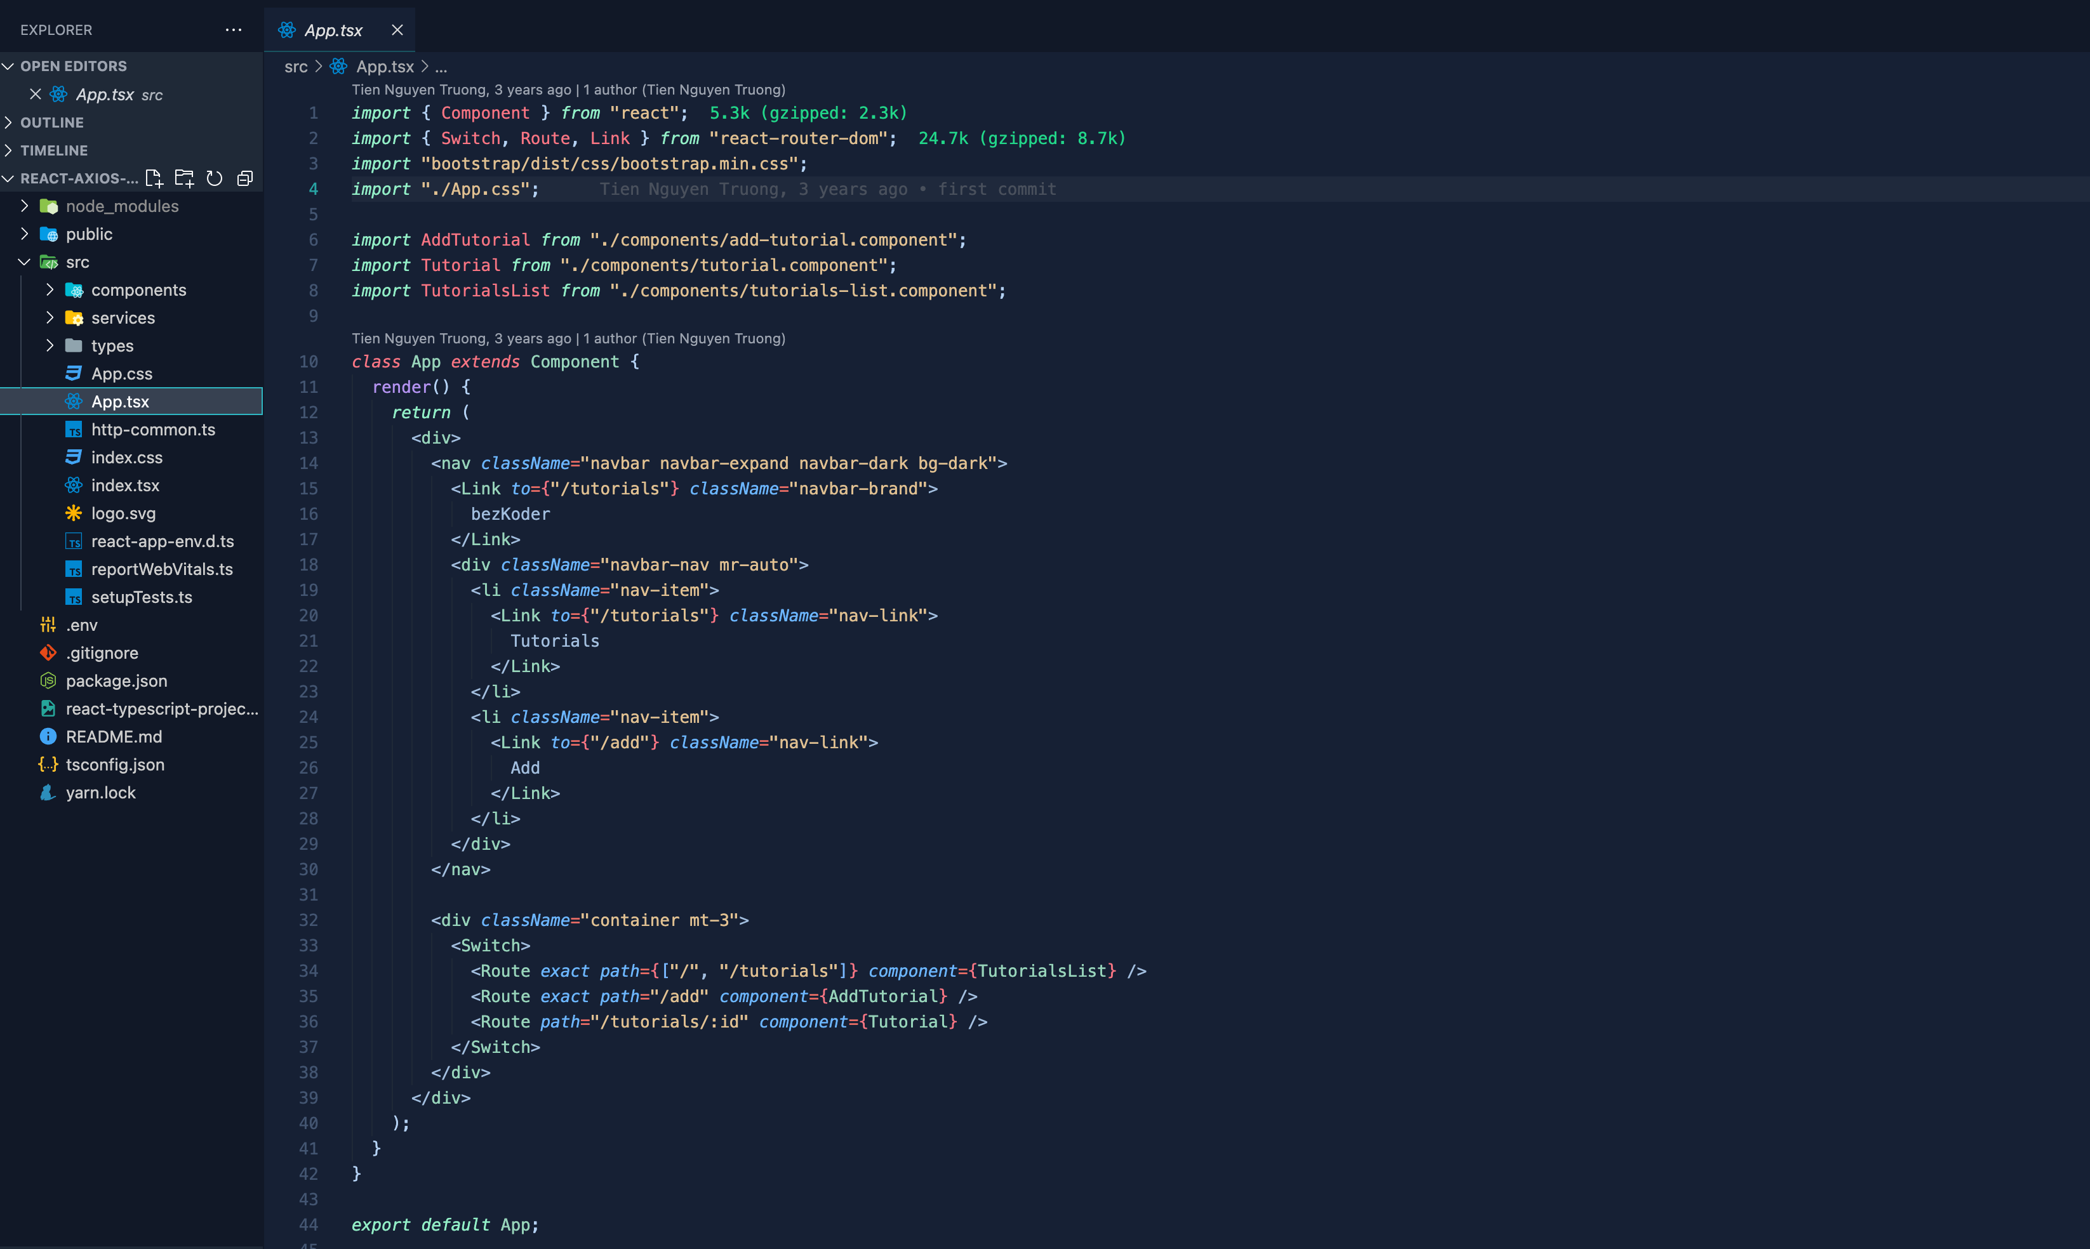The width and height of the screenshot is (2090, 1249).
Task: Open package.json from the explorer
Action: click(116, 680)
